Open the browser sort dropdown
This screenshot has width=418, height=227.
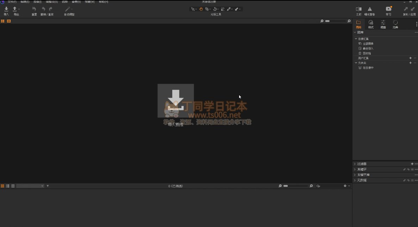point(30,186)
